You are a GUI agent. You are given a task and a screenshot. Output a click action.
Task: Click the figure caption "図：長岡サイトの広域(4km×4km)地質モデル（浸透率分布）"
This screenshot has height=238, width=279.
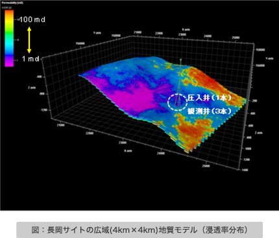(139, 230)
